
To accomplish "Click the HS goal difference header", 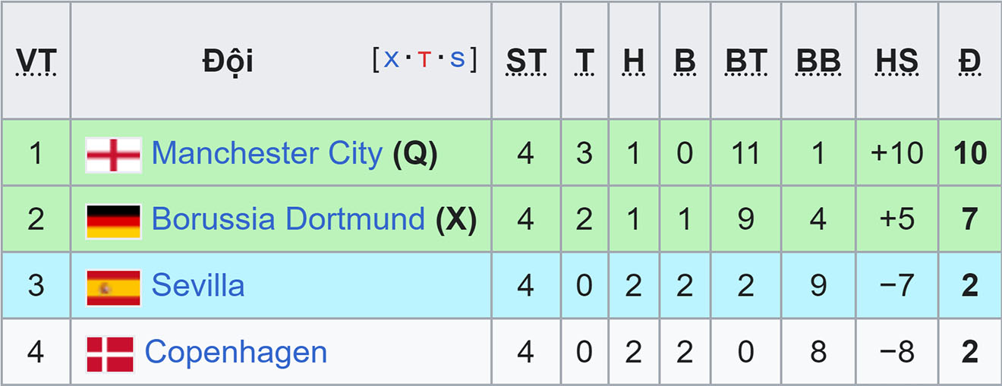I will [896, 61].
